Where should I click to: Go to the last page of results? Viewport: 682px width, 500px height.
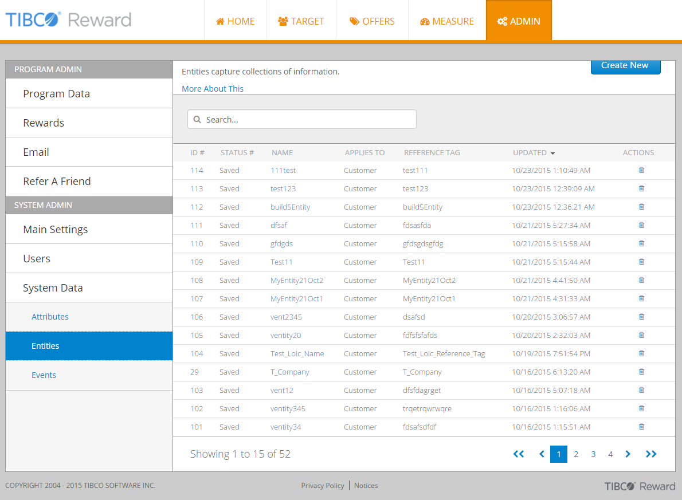(x=650, y=454)
